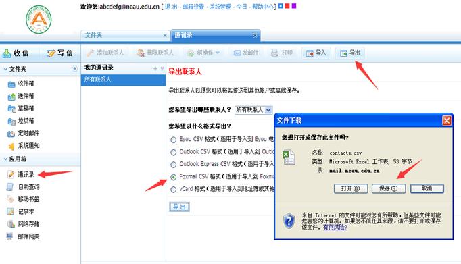Open the 系统管理 system management link
This screenshot has height=264, width=461.
click(220, 7)
